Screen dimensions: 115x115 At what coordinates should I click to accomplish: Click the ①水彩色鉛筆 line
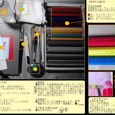coord(95,6)
